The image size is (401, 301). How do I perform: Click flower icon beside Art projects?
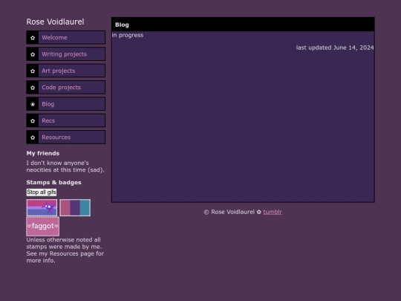click(x=33, y=71)
